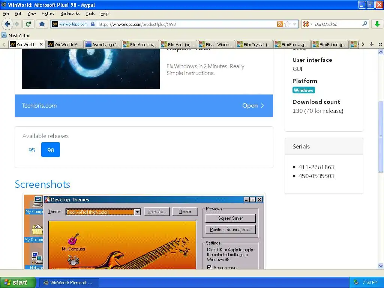Screen dimensions: 384x288
Task: Open a new tab with plus icon
Action: tap(372, 44)
